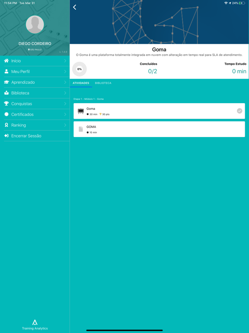Click the v. 1.4.9 version label
Viewport: 249px width, 333px height.
pos(63,52)
